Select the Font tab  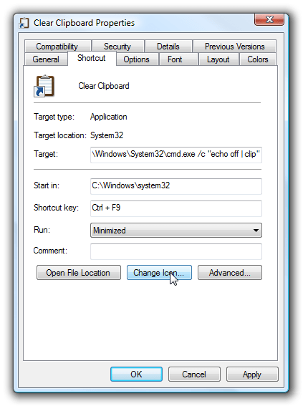click(x=175, y=59)
